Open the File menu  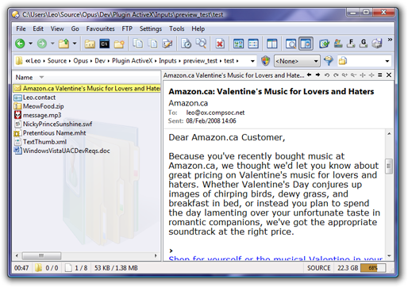click(x=21, y=29)
